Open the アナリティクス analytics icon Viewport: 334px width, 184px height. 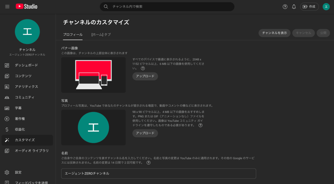[7, 87]
